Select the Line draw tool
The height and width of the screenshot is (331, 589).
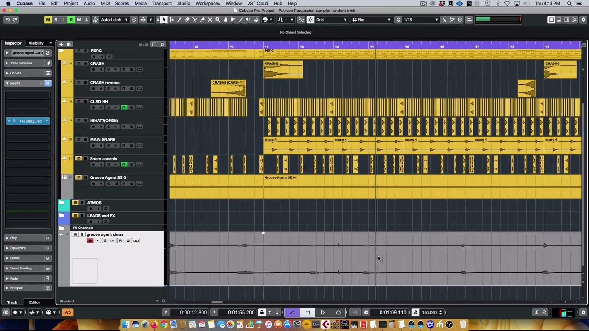point(241,20)
